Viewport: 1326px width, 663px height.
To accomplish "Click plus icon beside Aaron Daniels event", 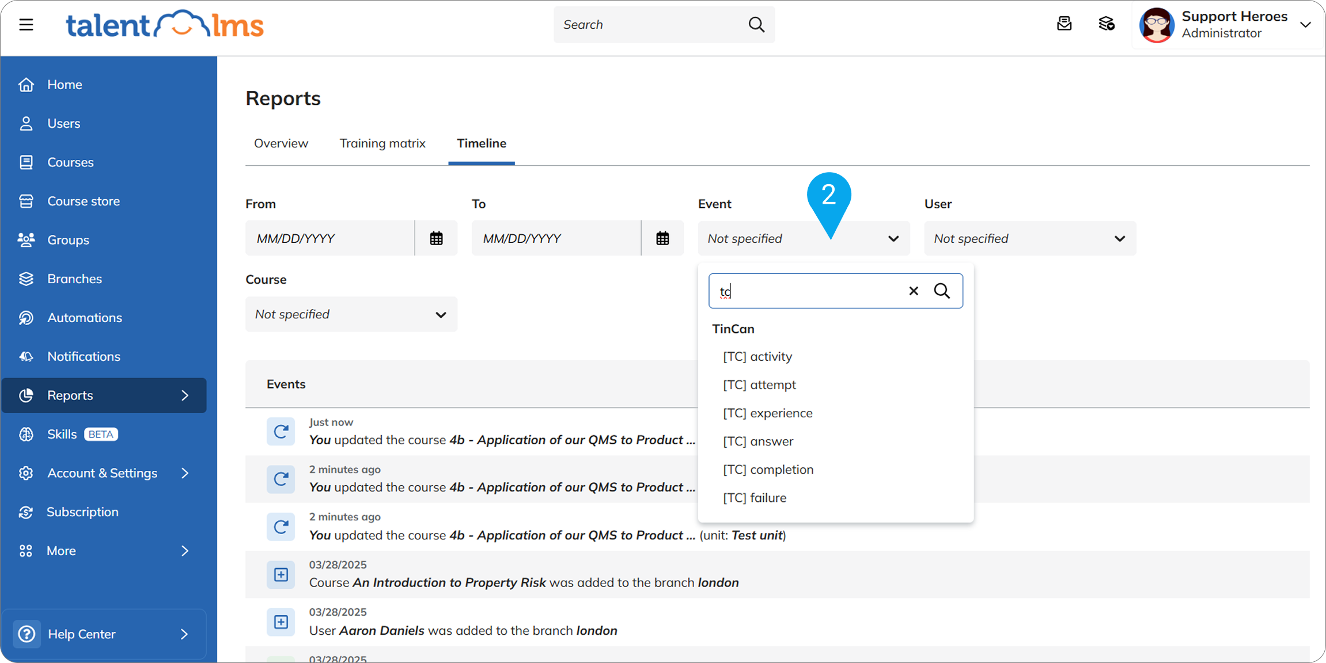I will point(281,622).
